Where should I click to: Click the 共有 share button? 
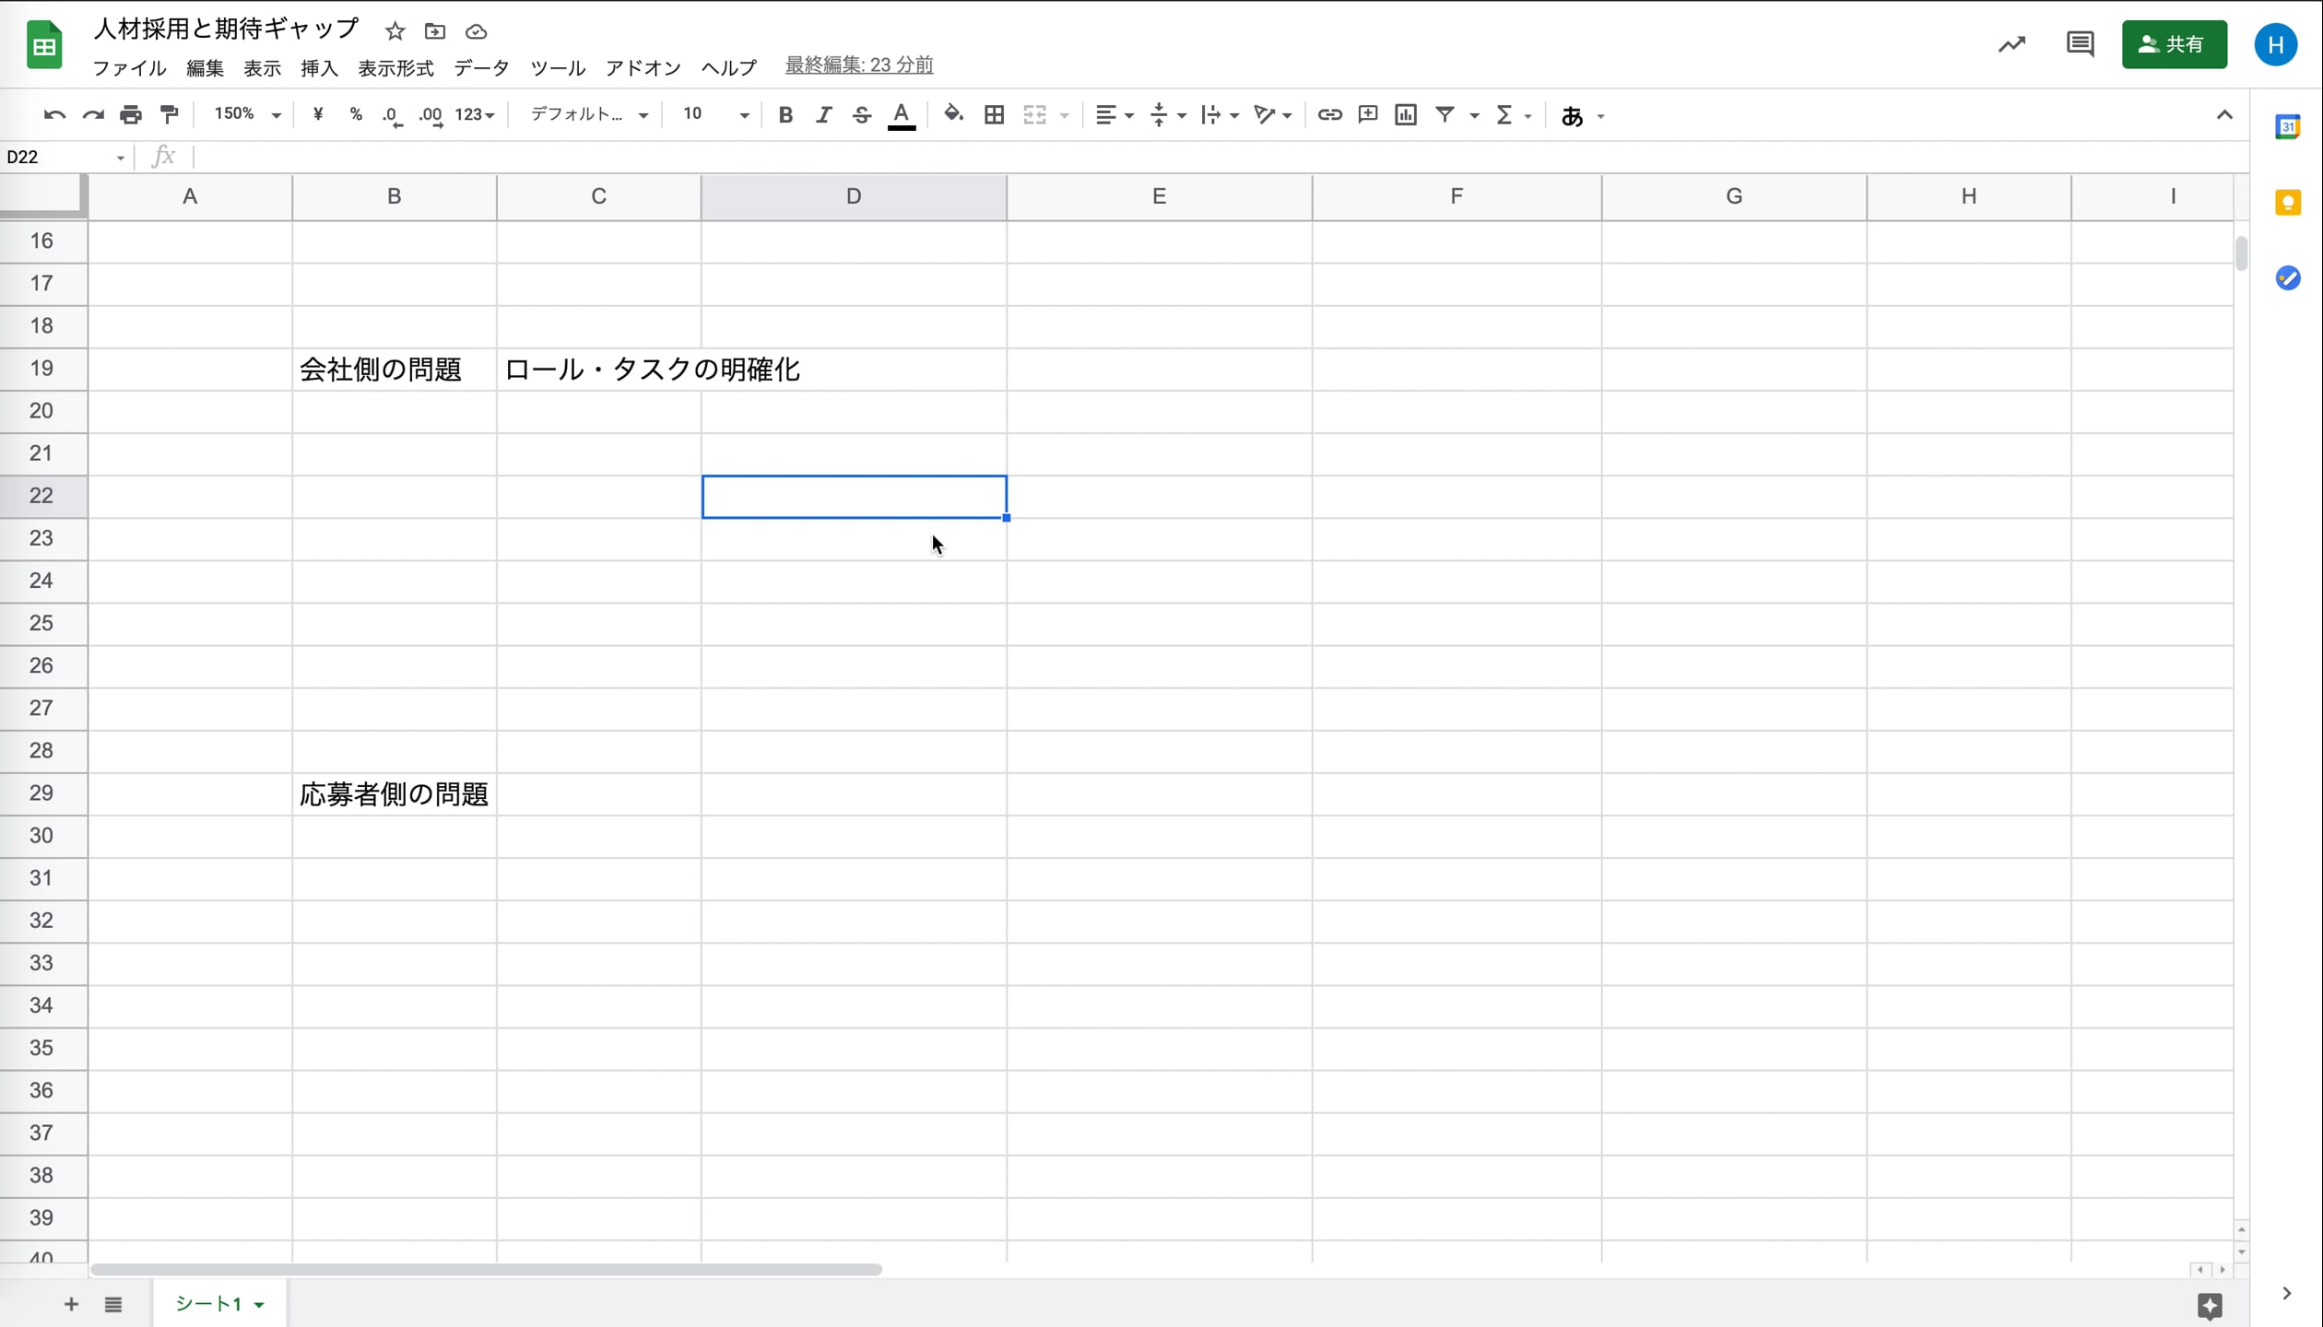click(2174, 43)
